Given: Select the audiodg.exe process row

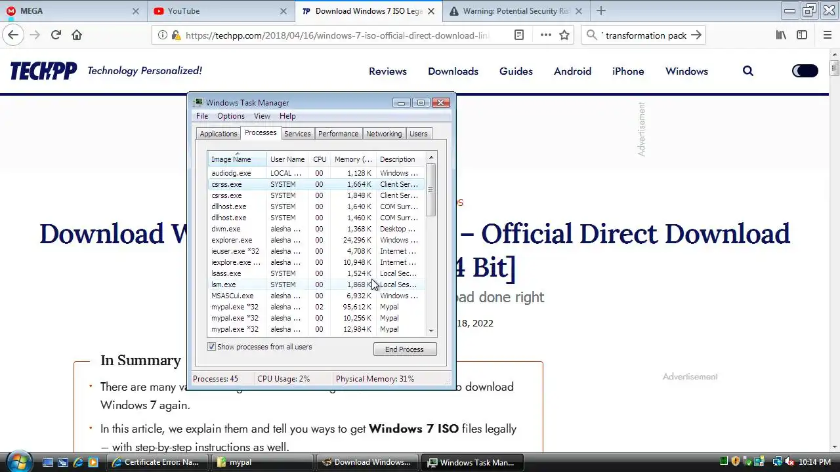Looking at the screenshot, I should (316, 173).
